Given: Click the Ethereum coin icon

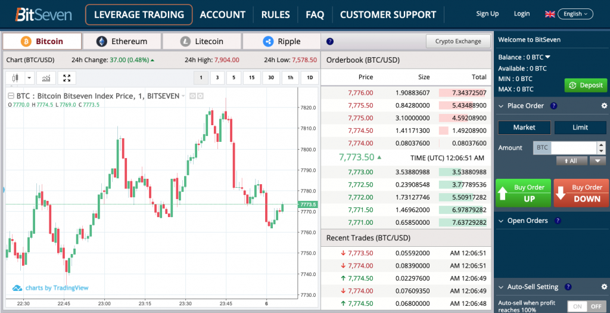Looking at the screenshot, I should (101, 41).
